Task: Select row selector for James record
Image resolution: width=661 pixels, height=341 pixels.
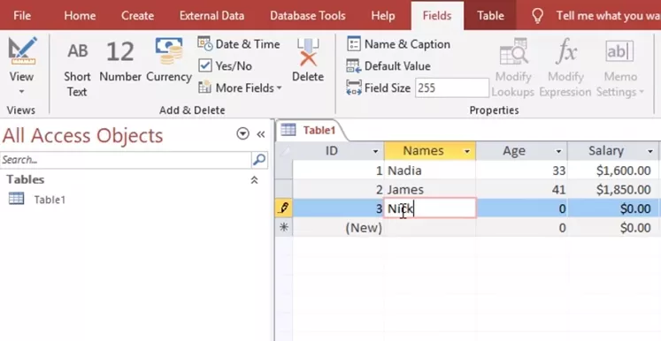Action: click(x=284, y=189)
